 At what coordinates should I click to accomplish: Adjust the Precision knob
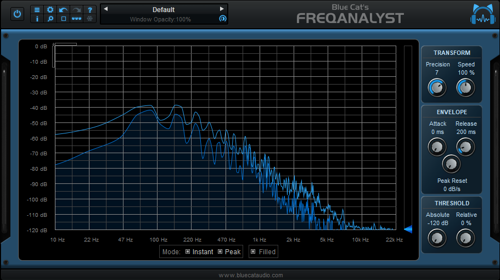tap(436, 88)
